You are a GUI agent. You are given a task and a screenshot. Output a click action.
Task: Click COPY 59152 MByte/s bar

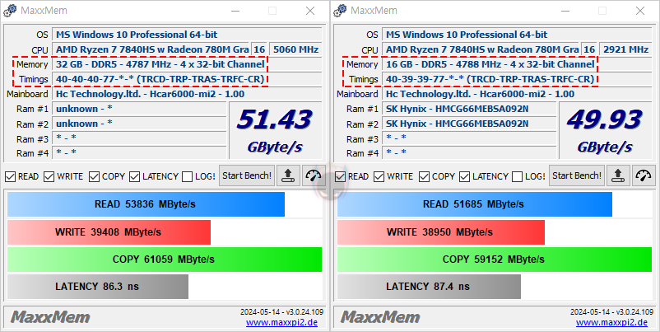[x=494, y=260]
